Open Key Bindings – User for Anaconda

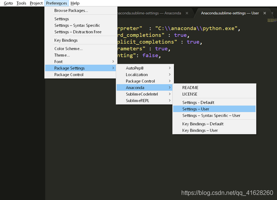[214, 130]
